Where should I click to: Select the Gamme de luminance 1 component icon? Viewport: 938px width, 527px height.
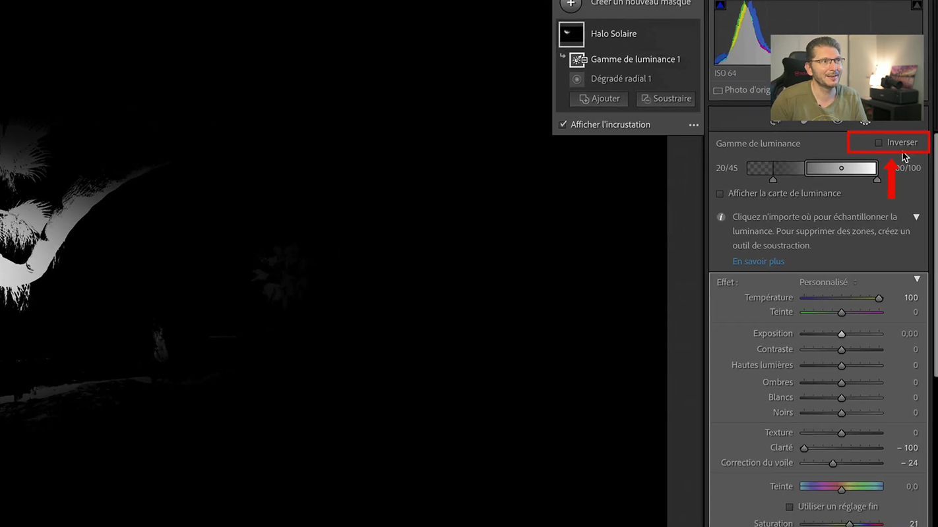click(578, 60)
